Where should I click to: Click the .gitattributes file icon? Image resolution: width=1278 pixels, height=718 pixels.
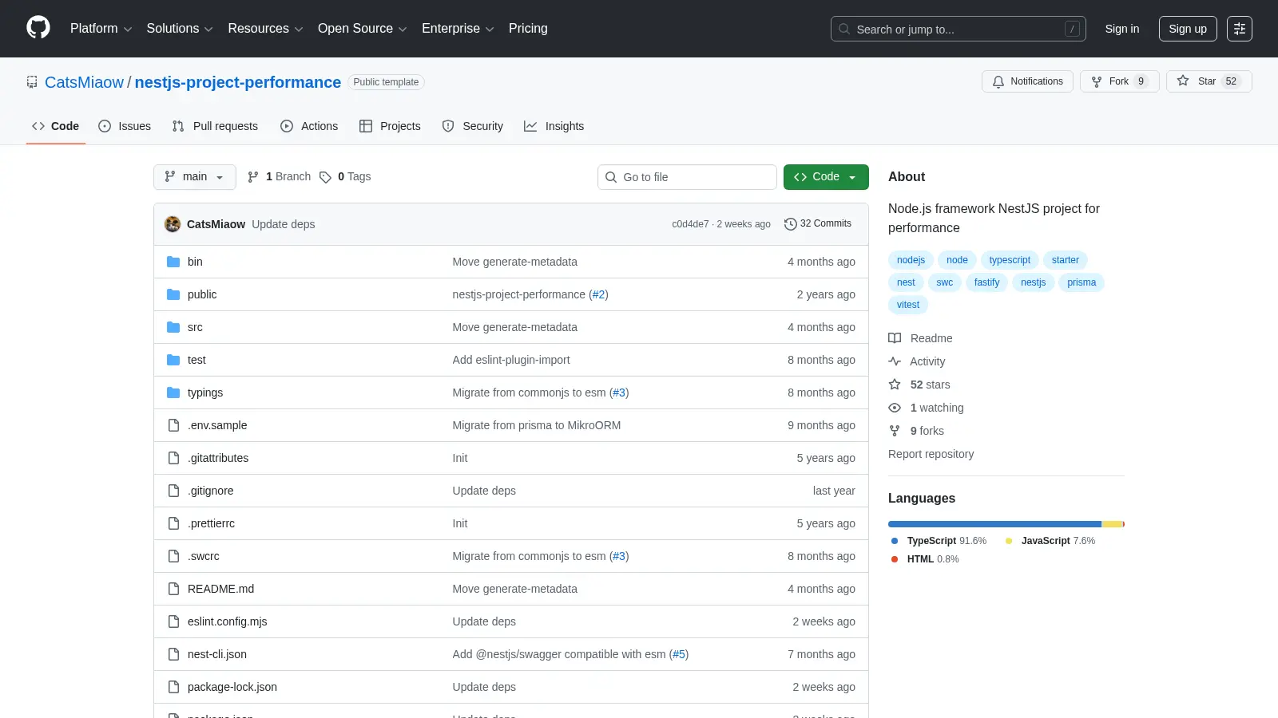(173, 458)
